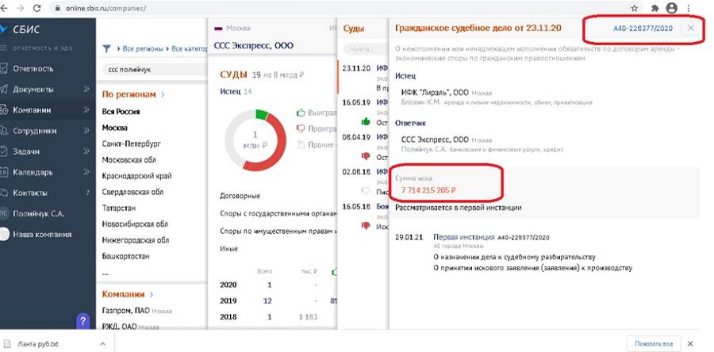The height and width of the screenshot is (352, 714).
Task: Bookmark this page with star icon
Action: [635, 8]
